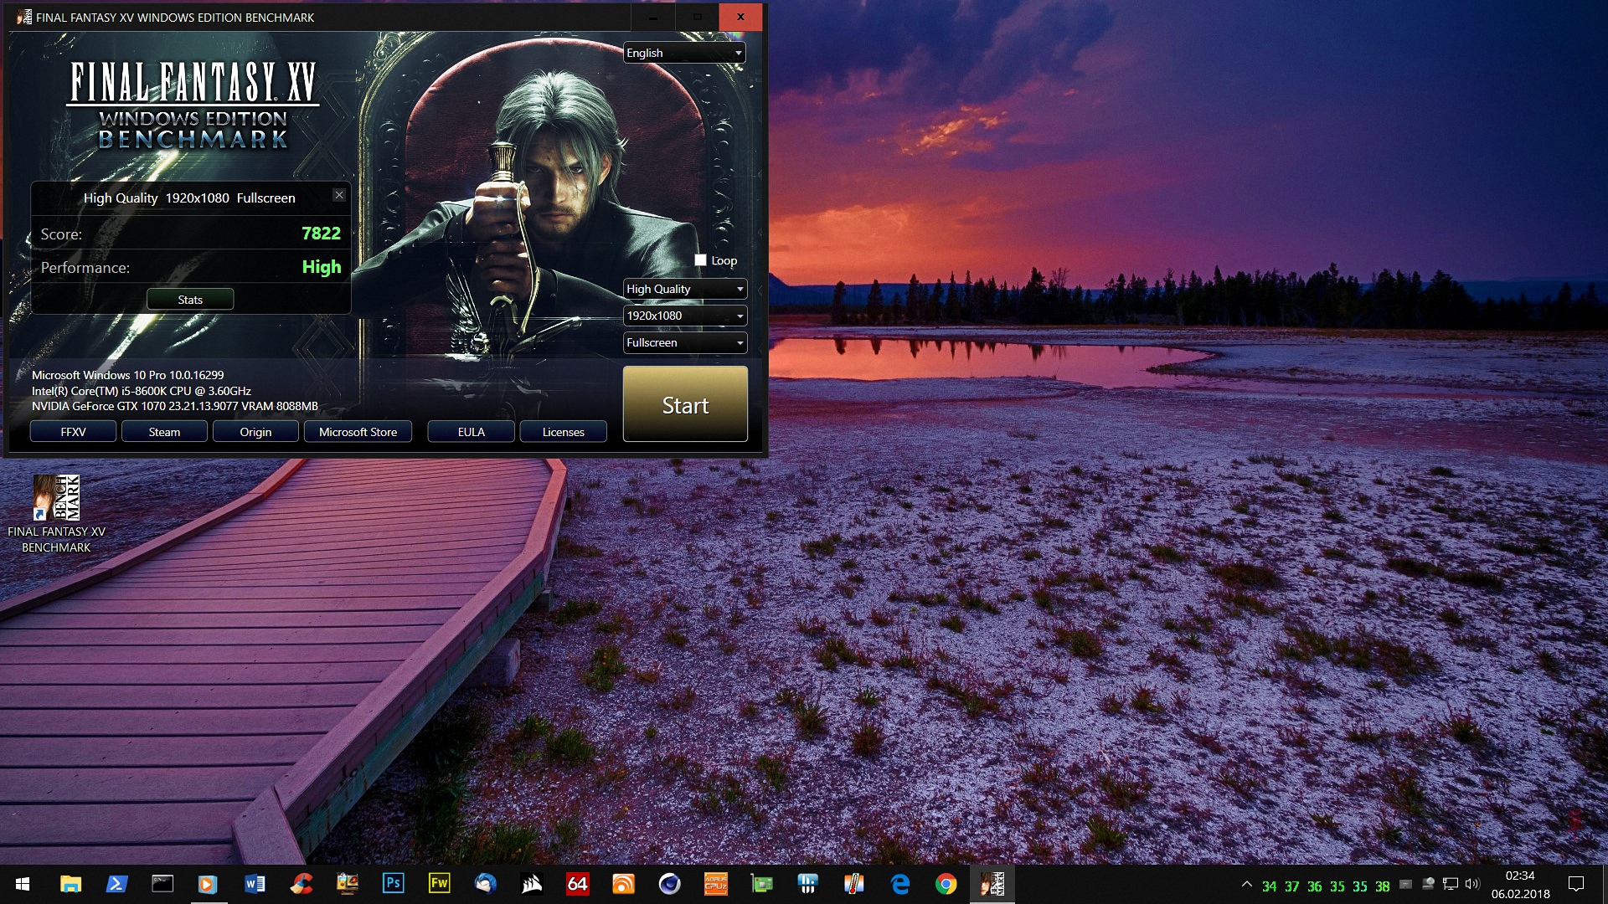Expand the English language dropdown
This screenshot has height=904, width=1608.
coord(684,53)
